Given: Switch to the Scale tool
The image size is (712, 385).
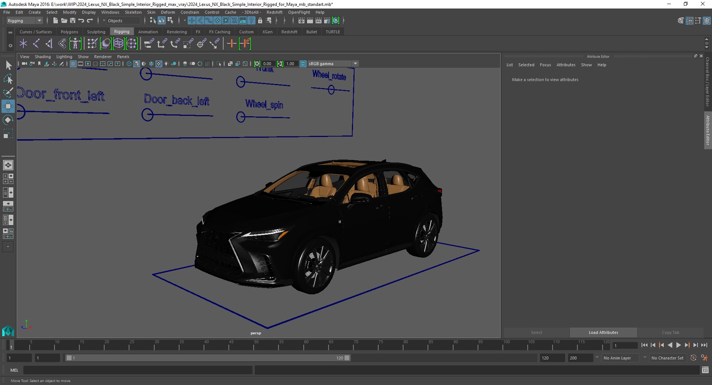Looking at the screenshot, I should tap(8, 134).
